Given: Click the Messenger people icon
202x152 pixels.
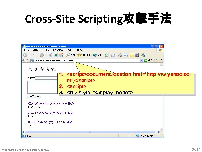Looking at the screenshot, I should (143, 55).
